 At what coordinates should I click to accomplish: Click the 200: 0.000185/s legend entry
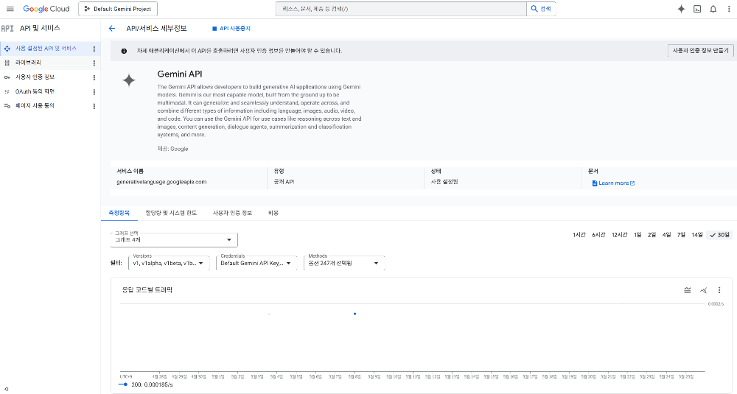(146, 384)
